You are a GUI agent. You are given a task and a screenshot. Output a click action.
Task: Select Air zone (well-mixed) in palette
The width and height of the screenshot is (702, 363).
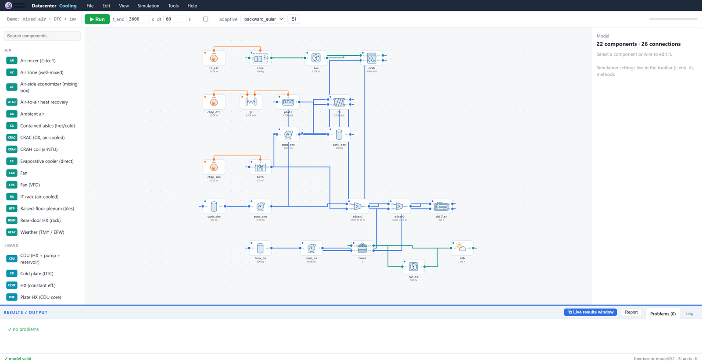click(x=42, y=72)
